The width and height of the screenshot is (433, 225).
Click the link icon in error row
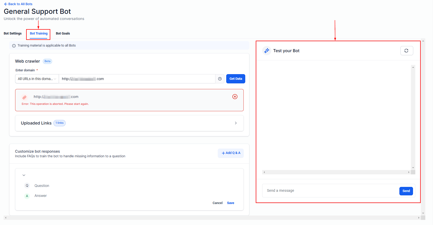[x=24, y=97]
